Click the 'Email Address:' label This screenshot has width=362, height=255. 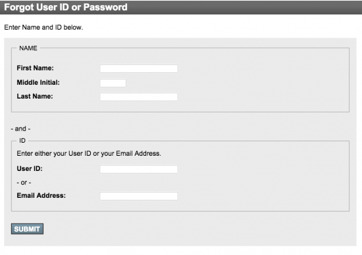(x=41, y=195)
